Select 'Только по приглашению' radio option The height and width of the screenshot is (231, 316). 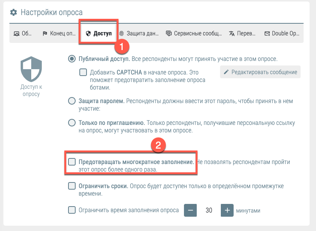pyautogui.click(x=72, y=123)
